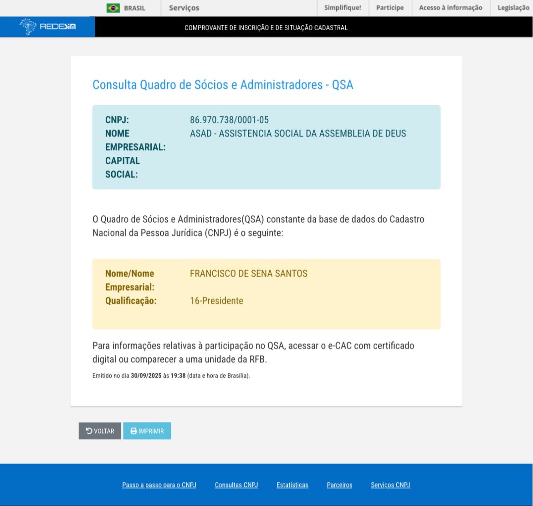Print the page with IMPRIMIR button

147,431
